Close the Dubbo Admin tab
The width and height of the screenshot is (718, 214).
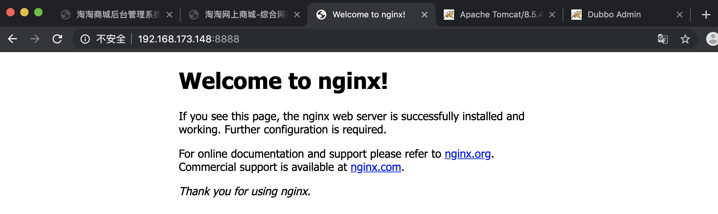[x=680, y=15]
